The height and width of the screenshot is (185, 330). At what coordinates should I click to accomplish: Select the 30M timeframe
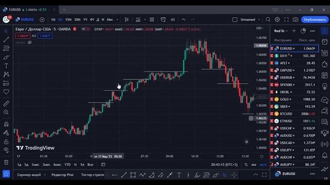[x=77, y=20]
